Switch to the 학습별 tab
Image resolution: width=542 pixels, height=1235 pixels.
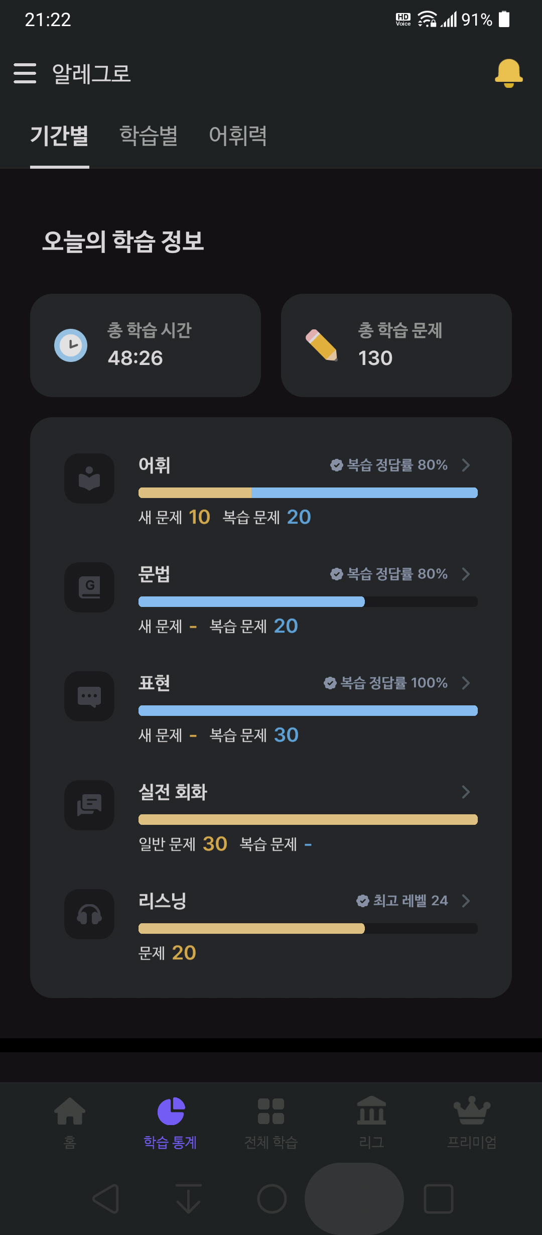tap(149, 136)
